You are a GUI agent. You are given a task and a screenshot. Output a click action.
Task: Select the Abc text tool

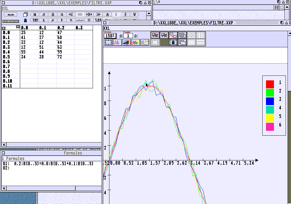pyautogui.click(x=117, y=42)
